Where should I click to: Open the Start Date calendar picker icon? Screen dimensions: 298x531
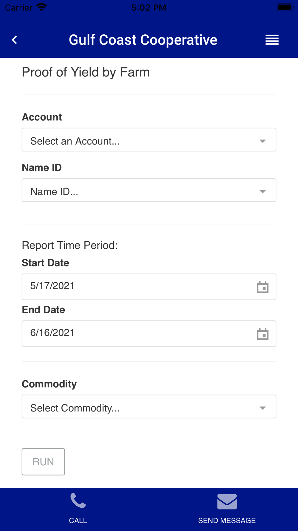point(263,287)
